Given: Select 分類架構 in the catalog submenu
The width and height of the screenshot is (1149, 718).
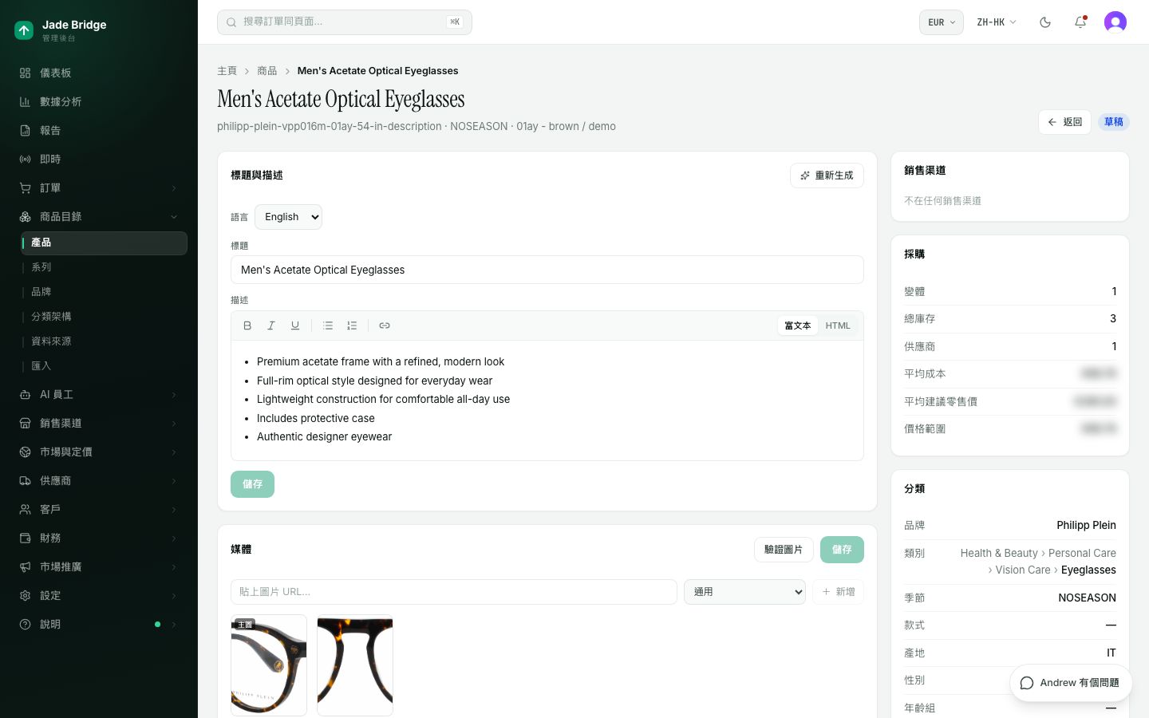Looking at the screenshot, I should tap(104, 317).
